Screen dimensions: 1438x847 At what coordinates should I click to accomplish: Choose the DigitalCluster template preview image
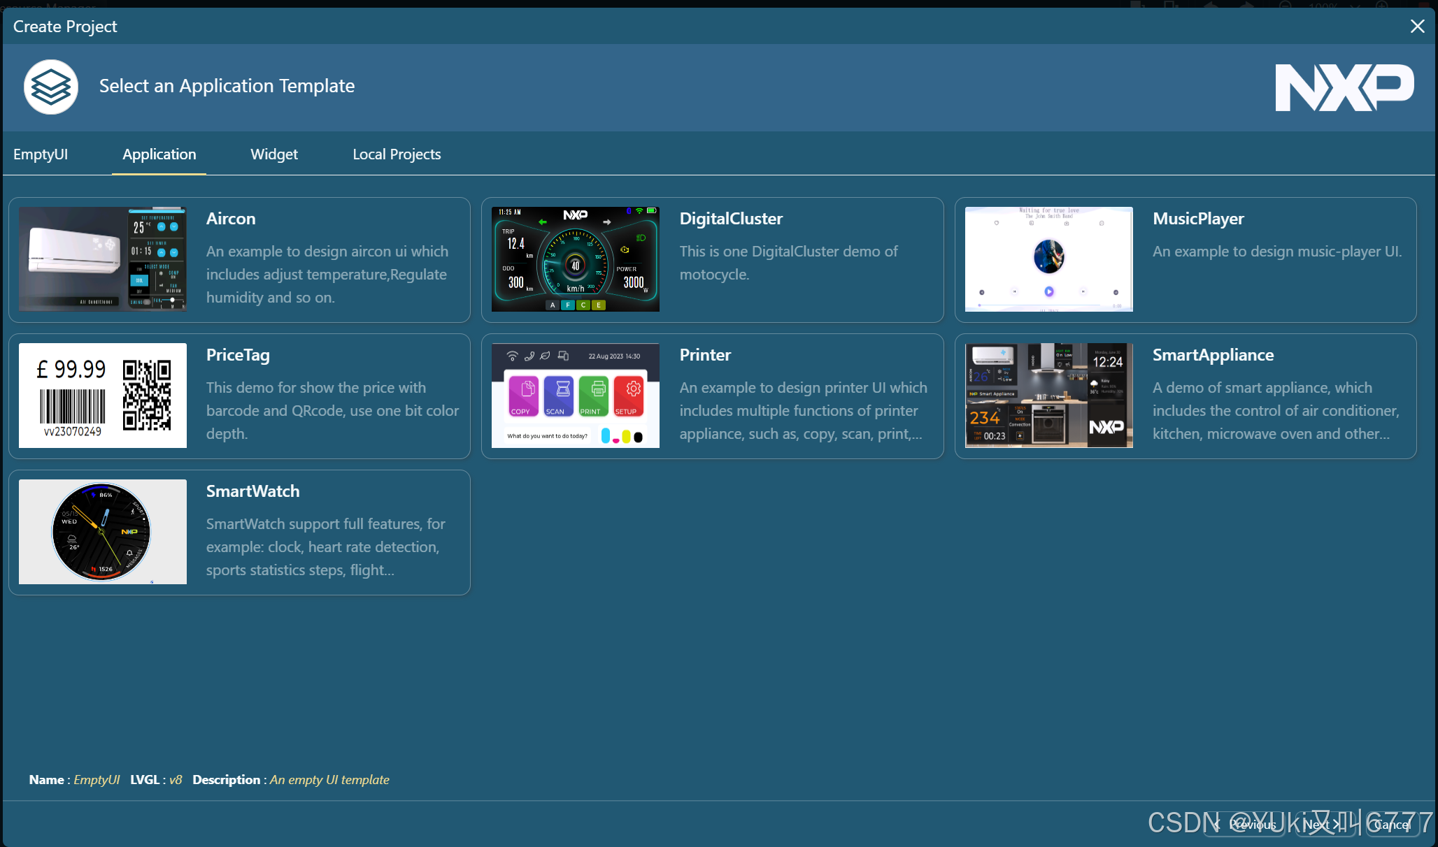point(575,259)
